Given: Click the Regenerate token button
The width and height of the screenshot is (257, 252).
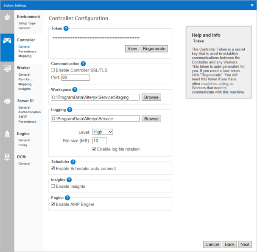Looking at the screenshot, I should (154, 49).
